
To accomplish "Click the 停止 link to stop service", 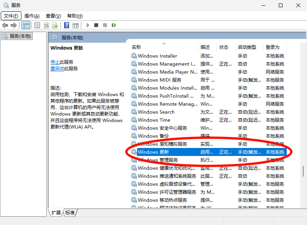I will (x=55, y=62).
